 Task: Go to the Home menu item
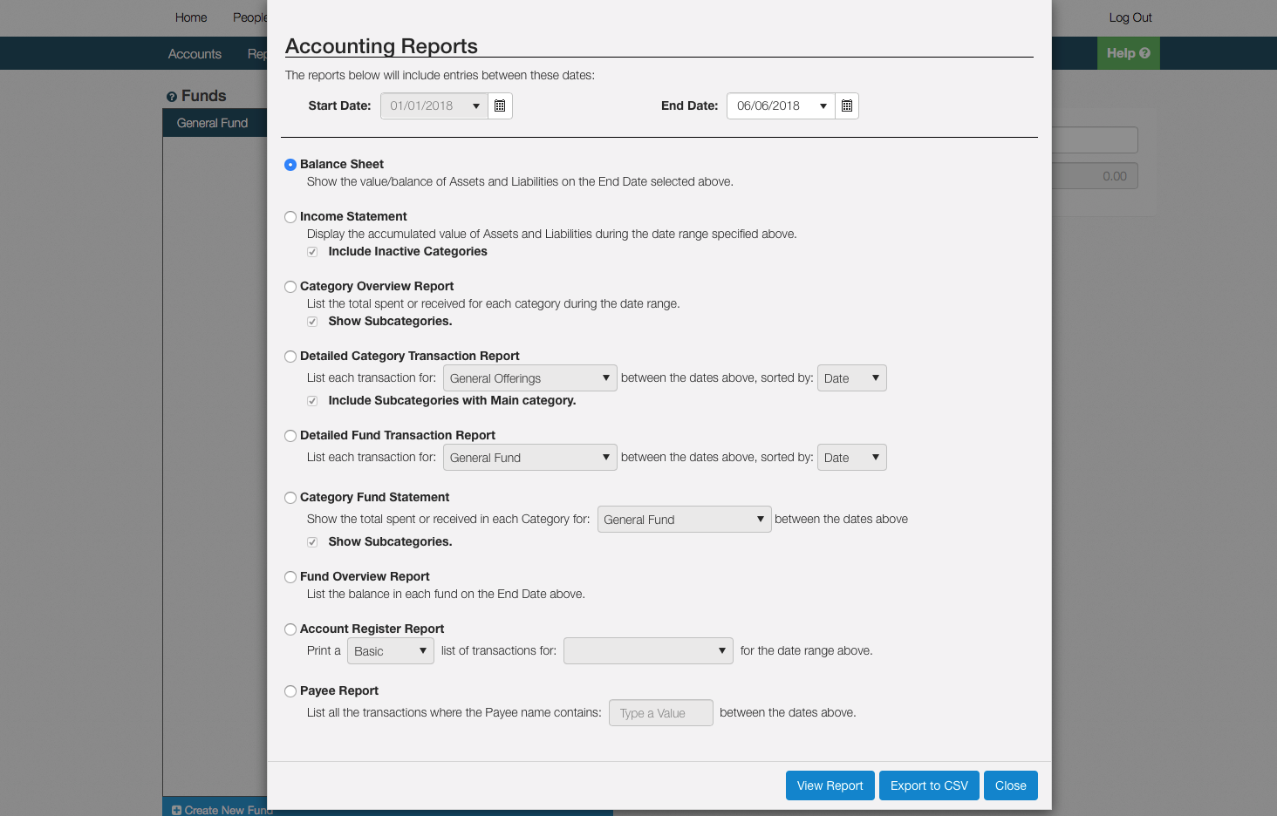coord(191,17)
